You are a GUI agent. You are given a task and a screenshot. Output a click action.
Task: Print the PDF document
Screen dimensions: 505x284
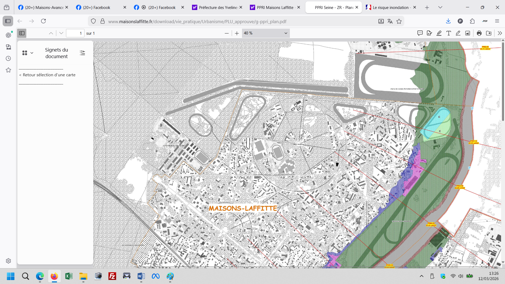coord(479,33)
